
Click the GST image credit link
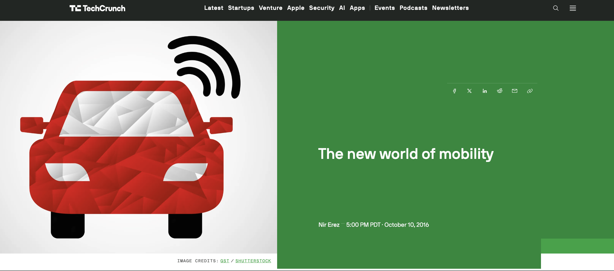[224, 261]
